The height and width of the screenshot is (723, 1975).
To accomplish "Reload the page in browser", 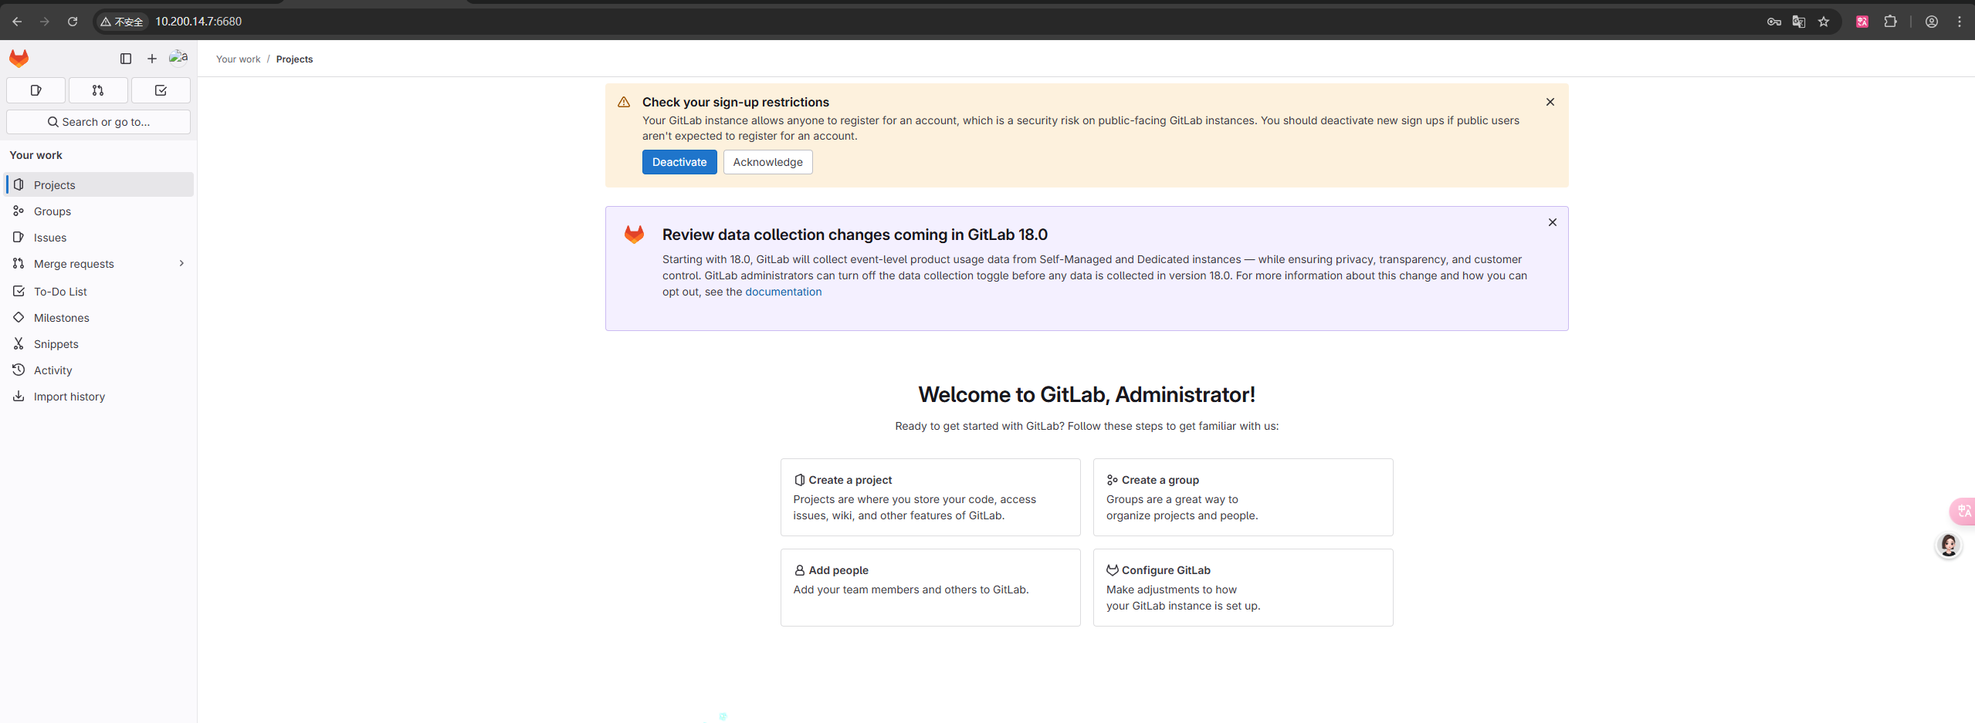I will pos(73,22).
